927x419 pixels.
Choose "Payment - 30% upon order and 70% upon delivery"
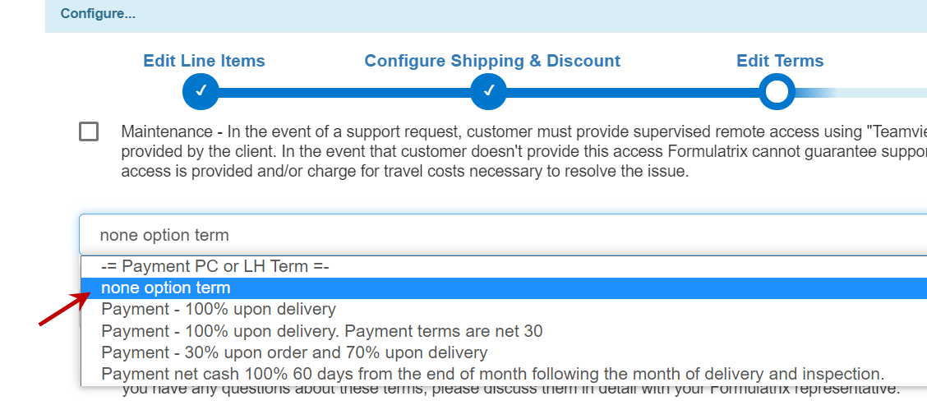294,352
